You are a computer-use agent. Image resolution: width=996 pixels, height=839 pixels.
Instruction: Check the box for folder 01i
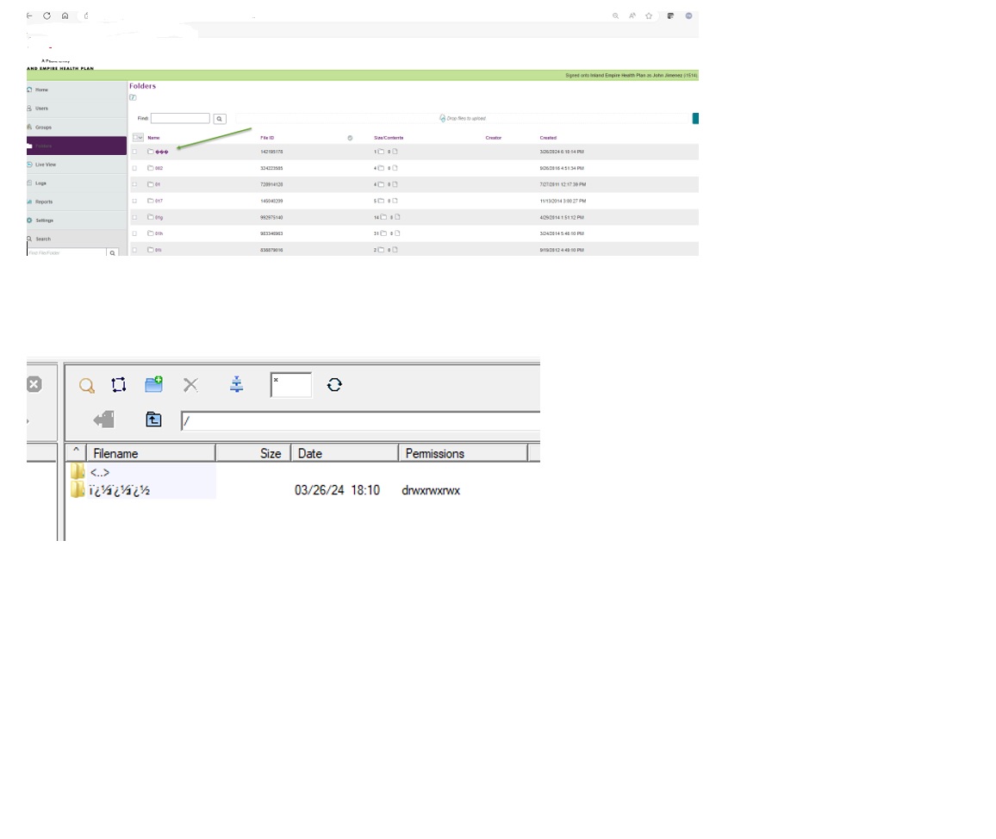(x=134, y=250)
